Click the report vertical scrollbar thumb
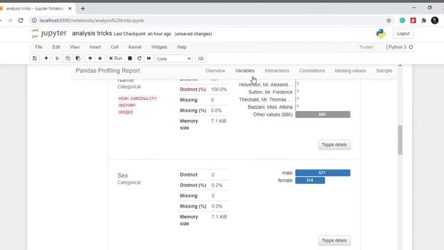 coord(400,140)
